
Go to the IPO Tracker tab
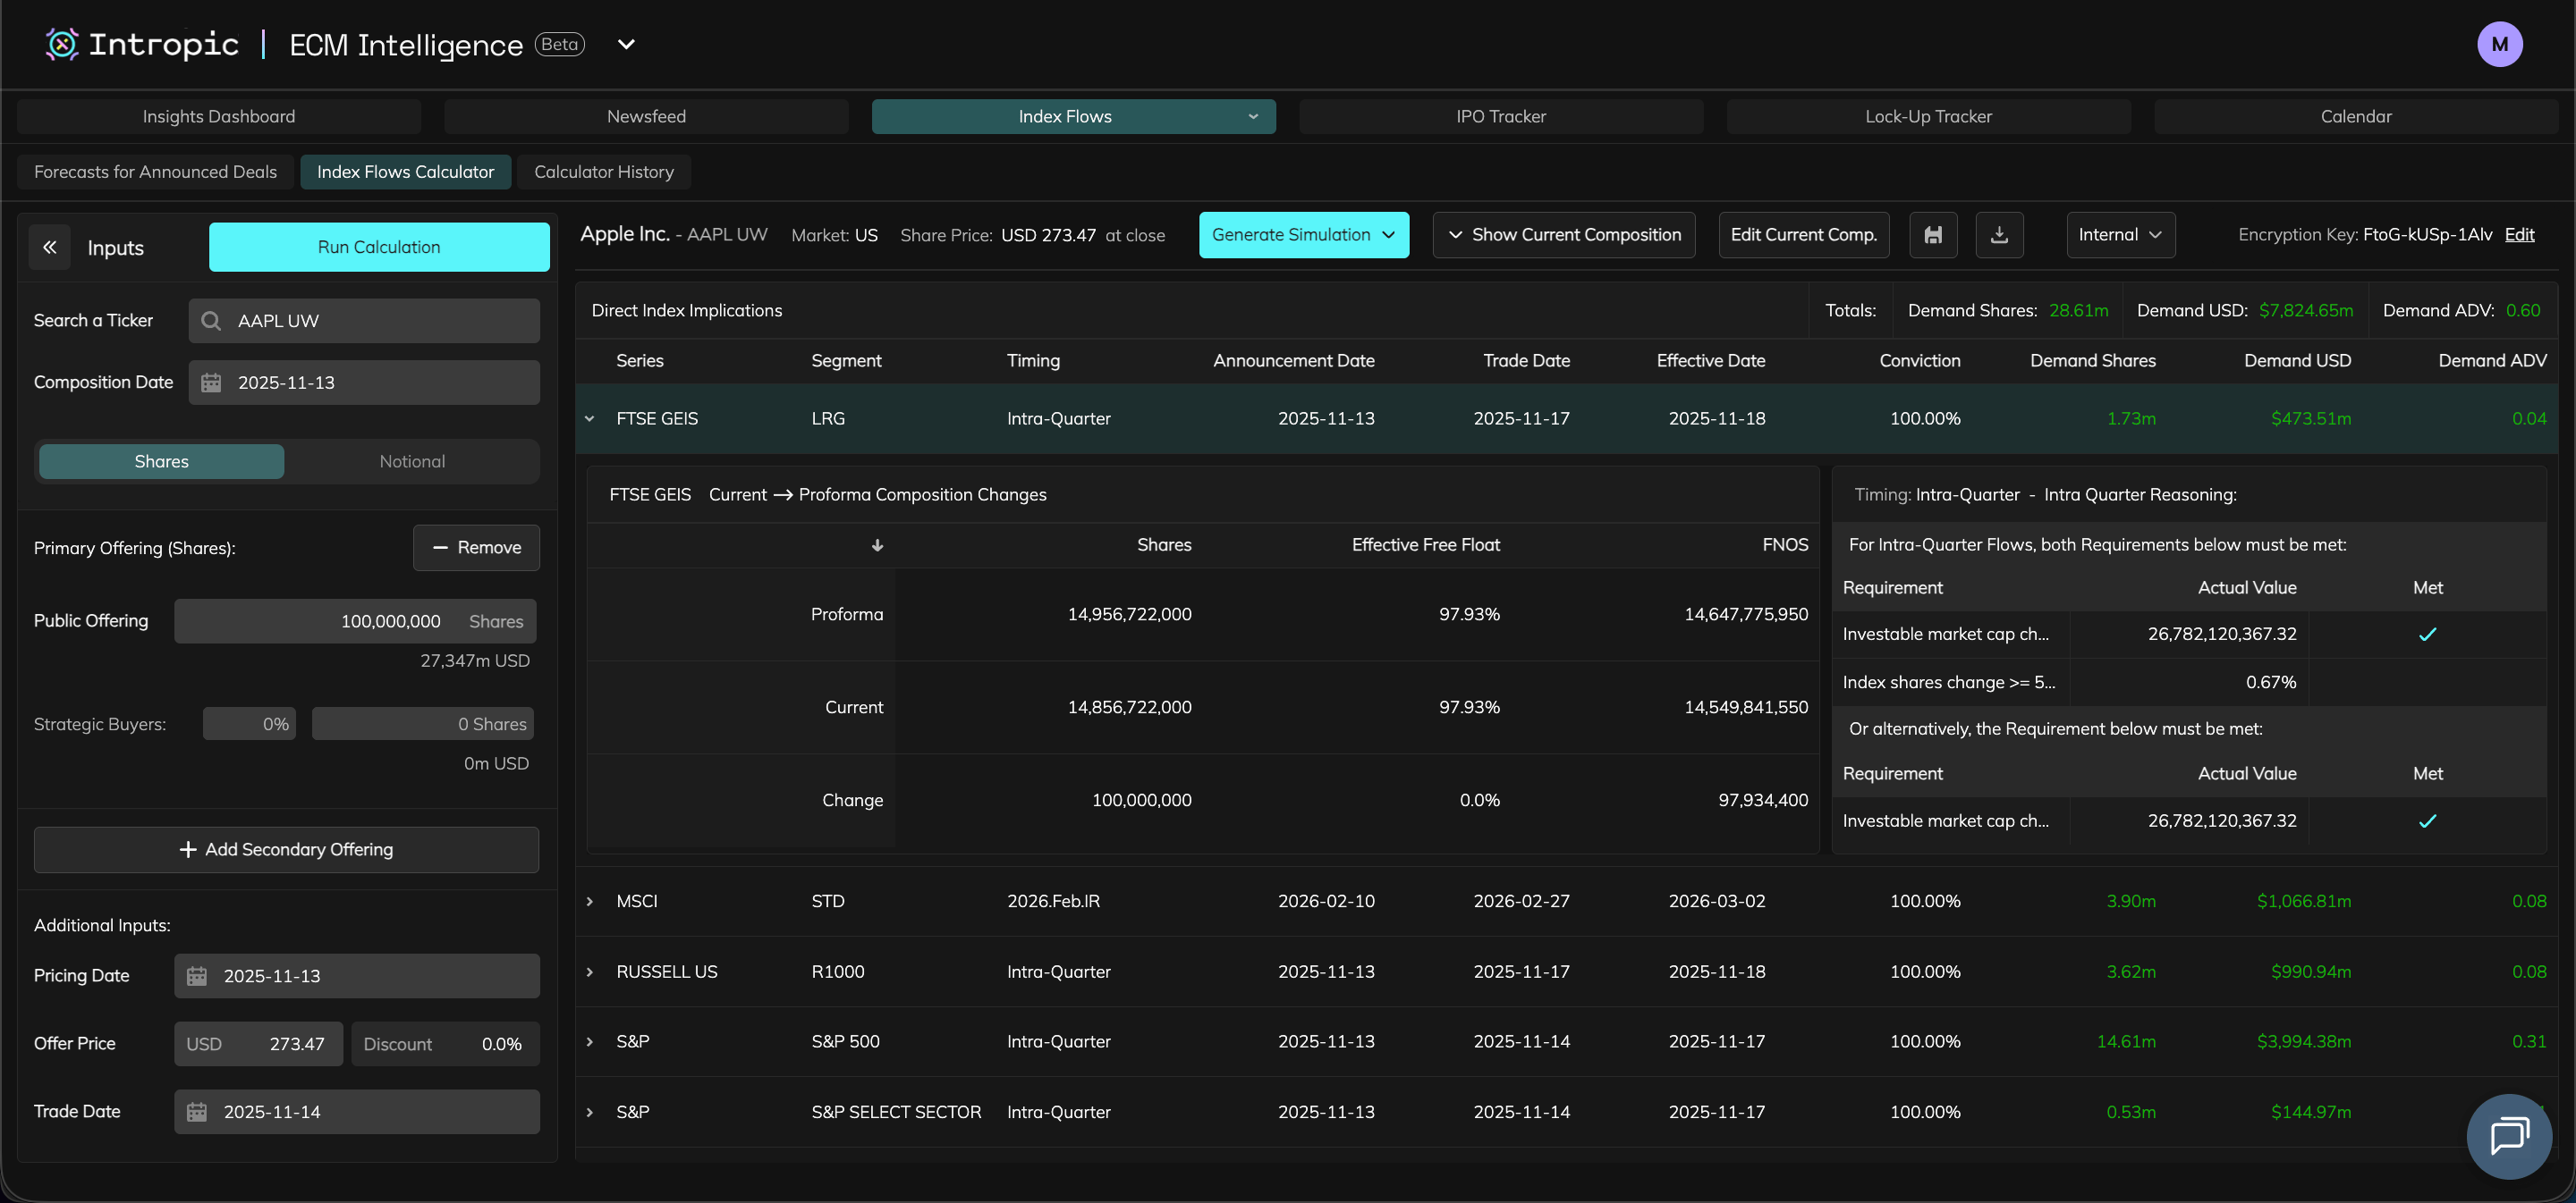pyautogui.click(x=1500, y=117)
